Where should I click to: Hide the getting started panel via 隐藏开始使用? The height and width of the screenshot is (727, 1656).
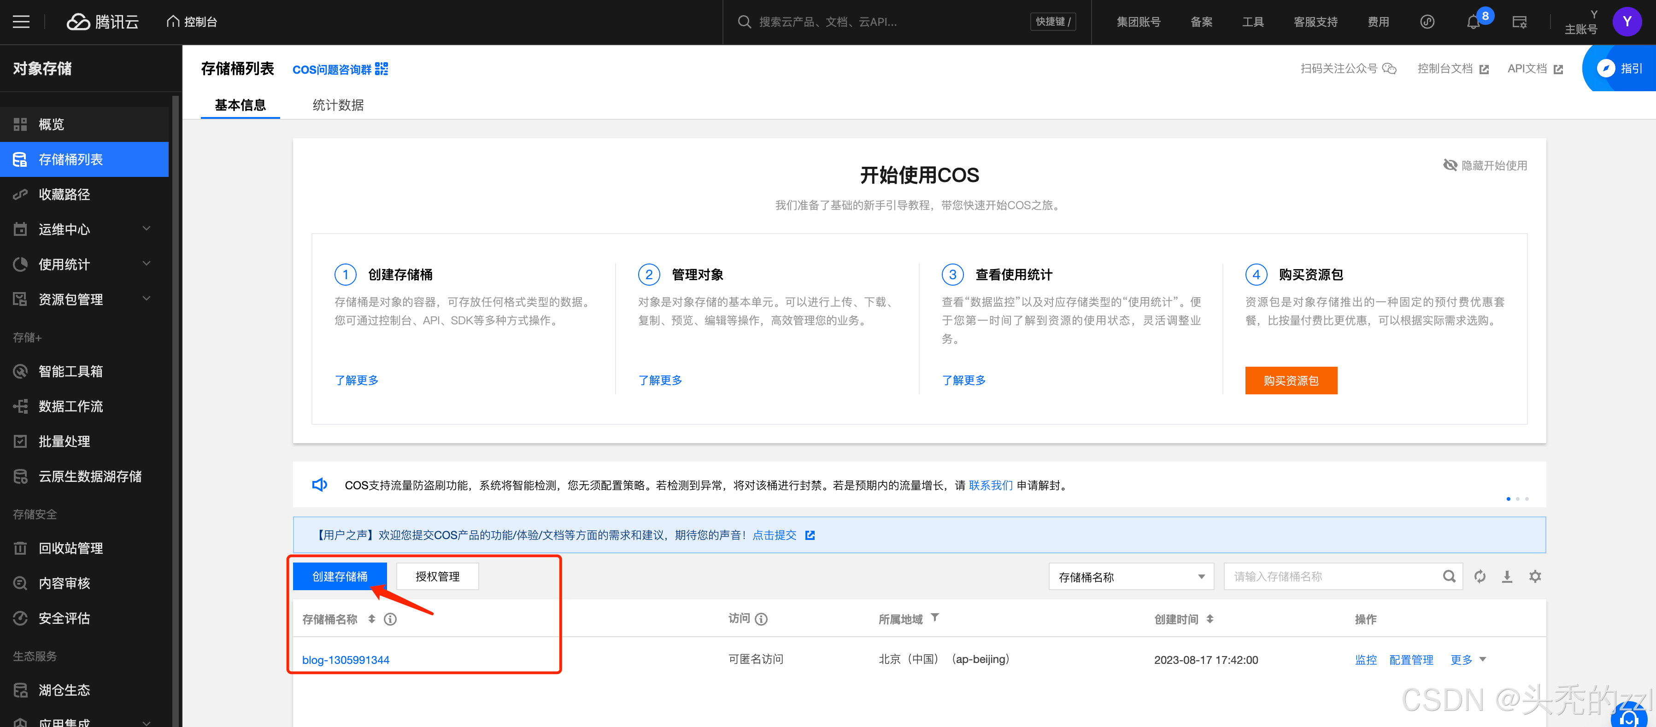click(x=1485, y=165)
